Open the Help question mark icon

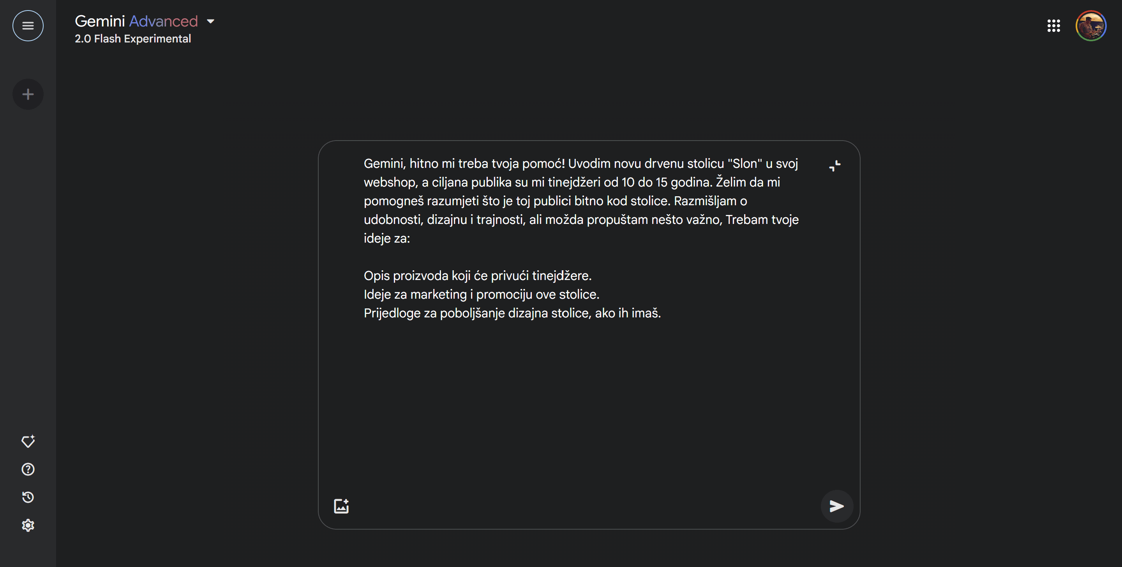[28, 469]
